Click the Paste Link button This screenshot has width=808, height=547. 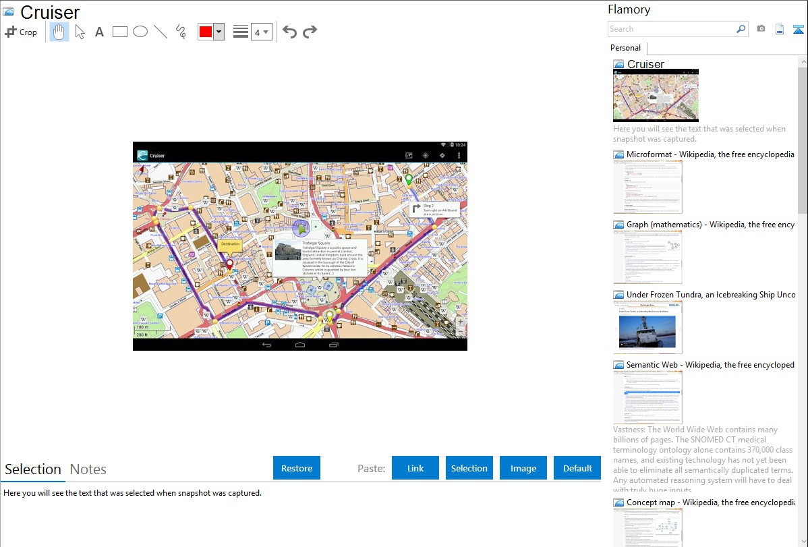pos(415,468)
